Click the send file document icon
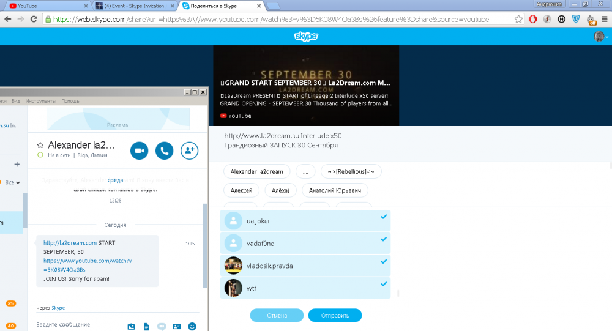 click(146, 326)
